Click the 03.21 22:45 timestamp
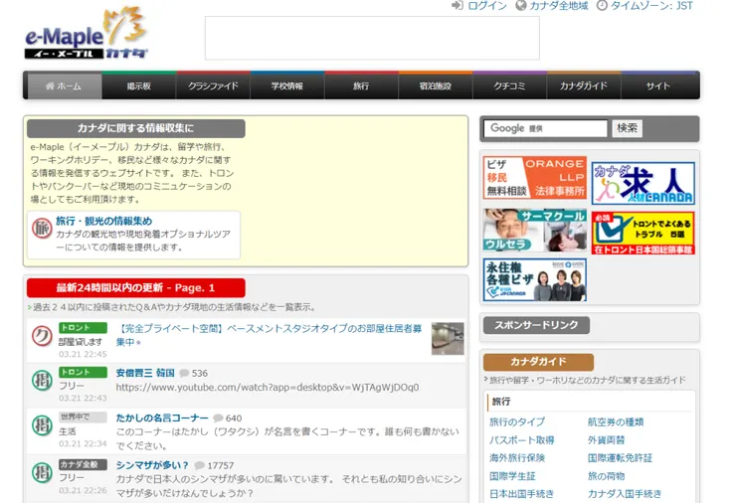 pyautogui.click(x=83, y=354)
